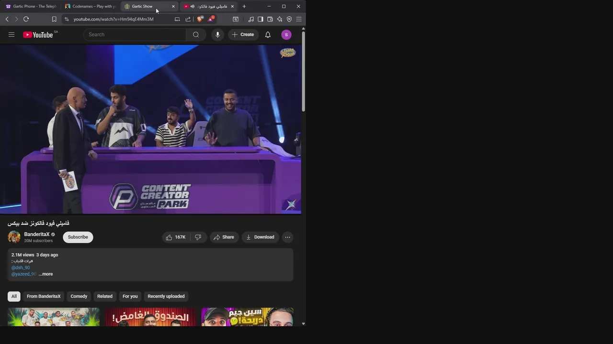The width and height of the screenshot is (613, 344).
Task: Open the browser hamburger menu
Action: pos(299,19)
